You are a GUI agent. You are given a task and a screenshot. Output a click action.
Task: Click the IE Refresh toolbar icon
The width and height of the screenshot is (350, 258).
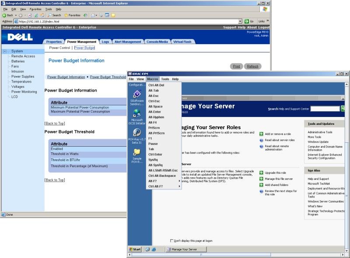pyautogui.click(x=36, y=15)
